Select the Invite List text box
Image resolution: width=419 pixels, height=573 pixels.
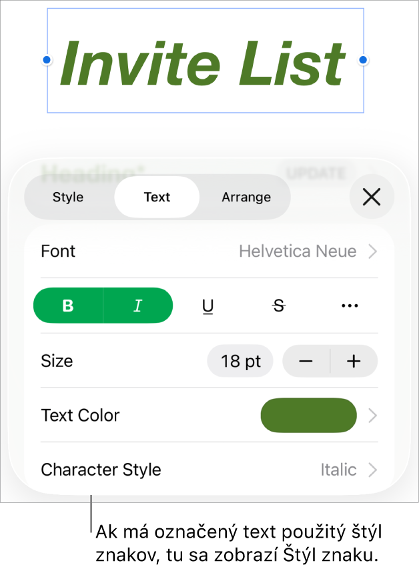point(205,60)
